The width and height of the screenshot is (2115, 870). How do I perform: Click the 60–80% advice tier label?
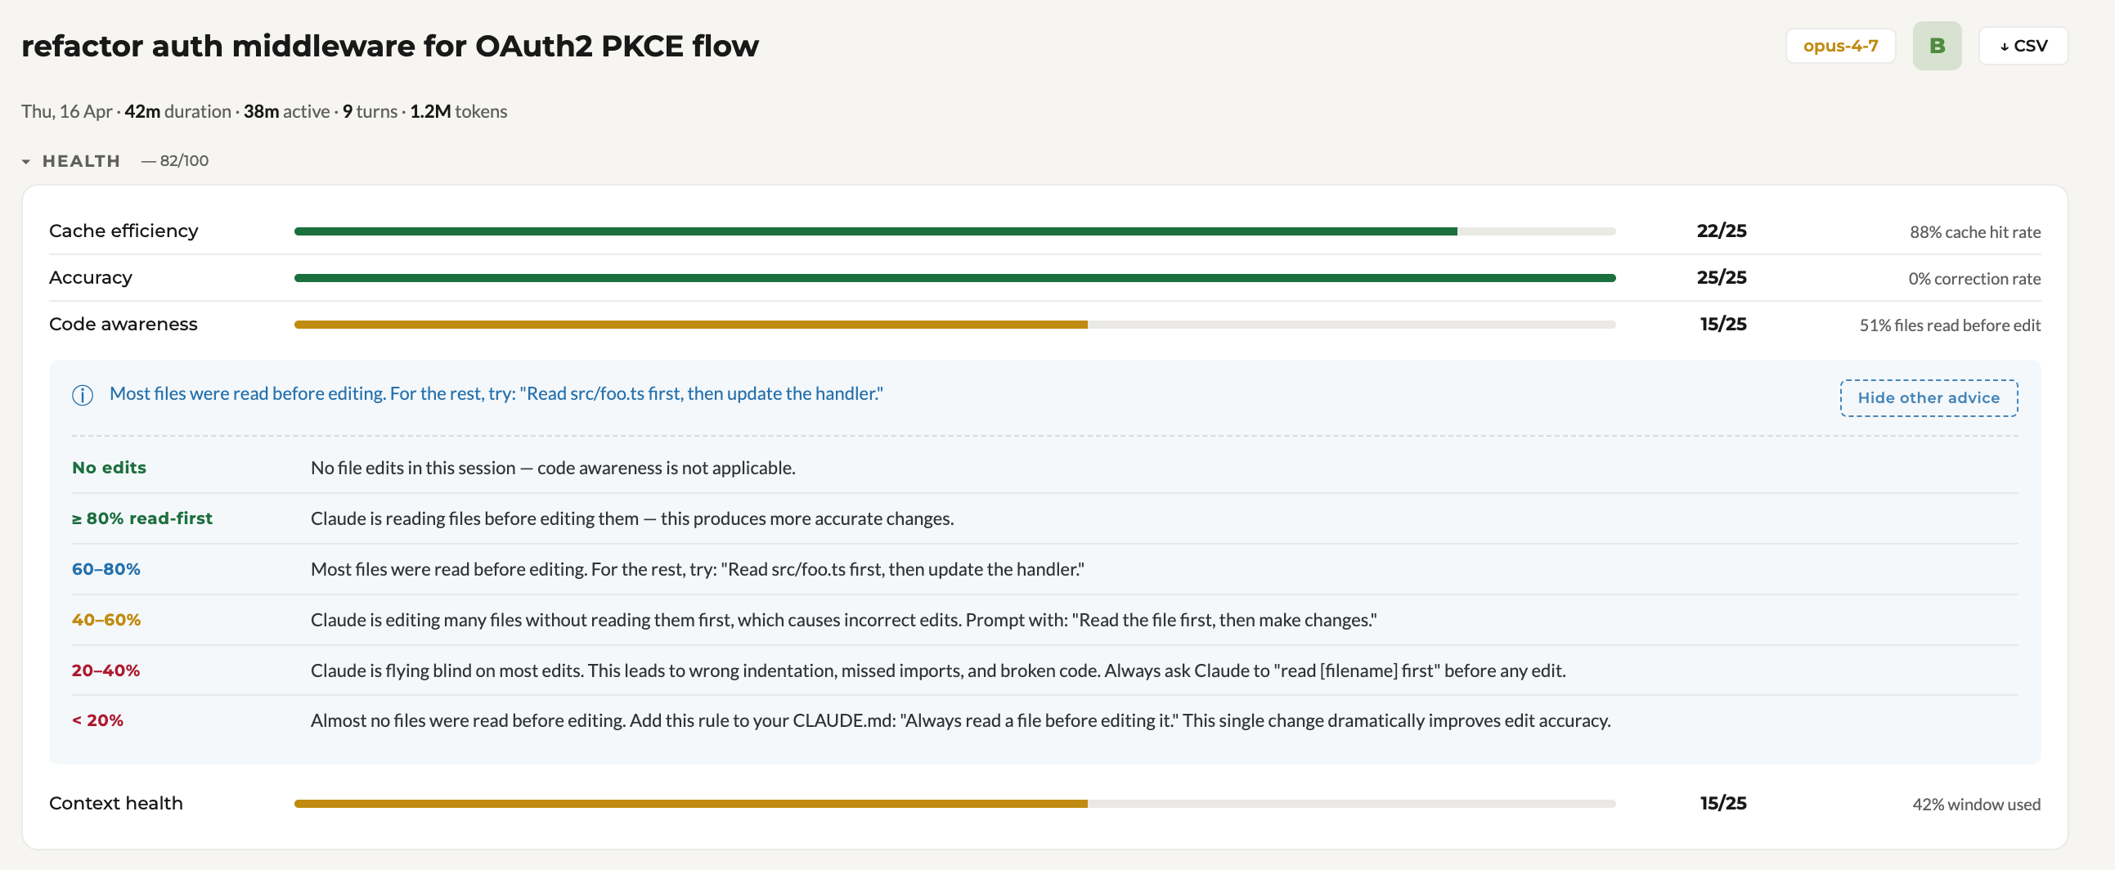coord(106,570)
